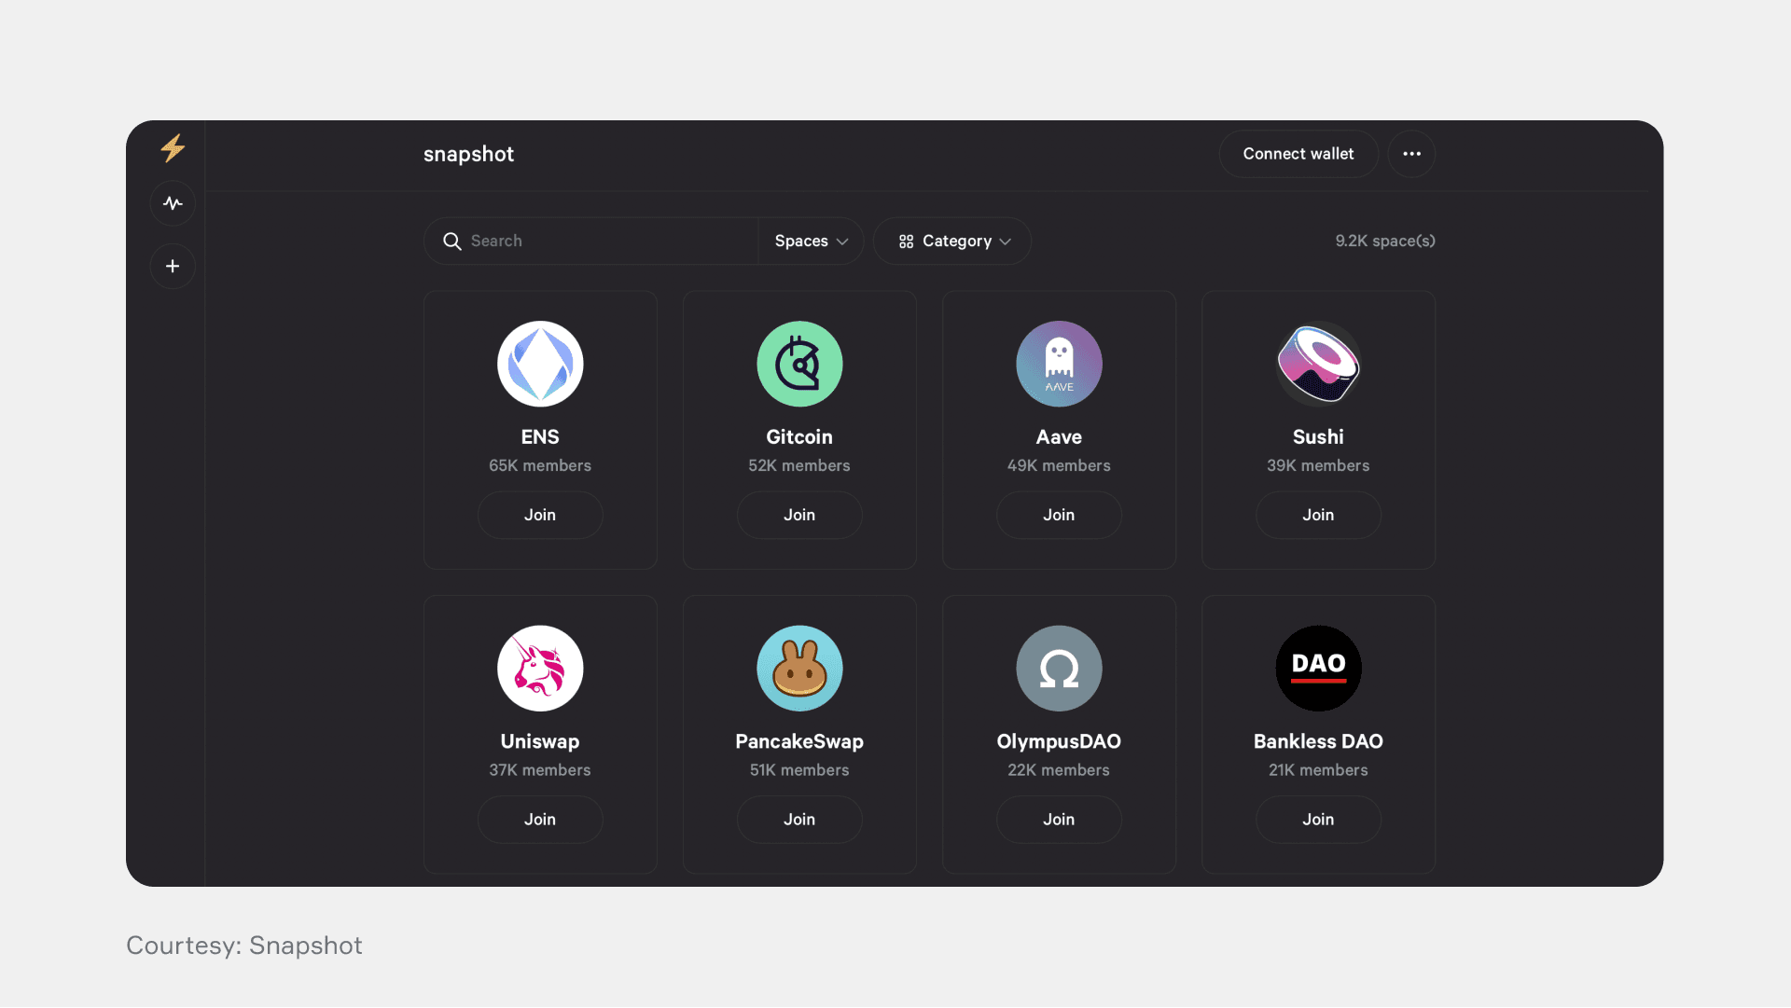This screenshot has height=1008, width=1791.
Task: Click the PancakeSwap bunny logo icon
Action: pos(799,668)
